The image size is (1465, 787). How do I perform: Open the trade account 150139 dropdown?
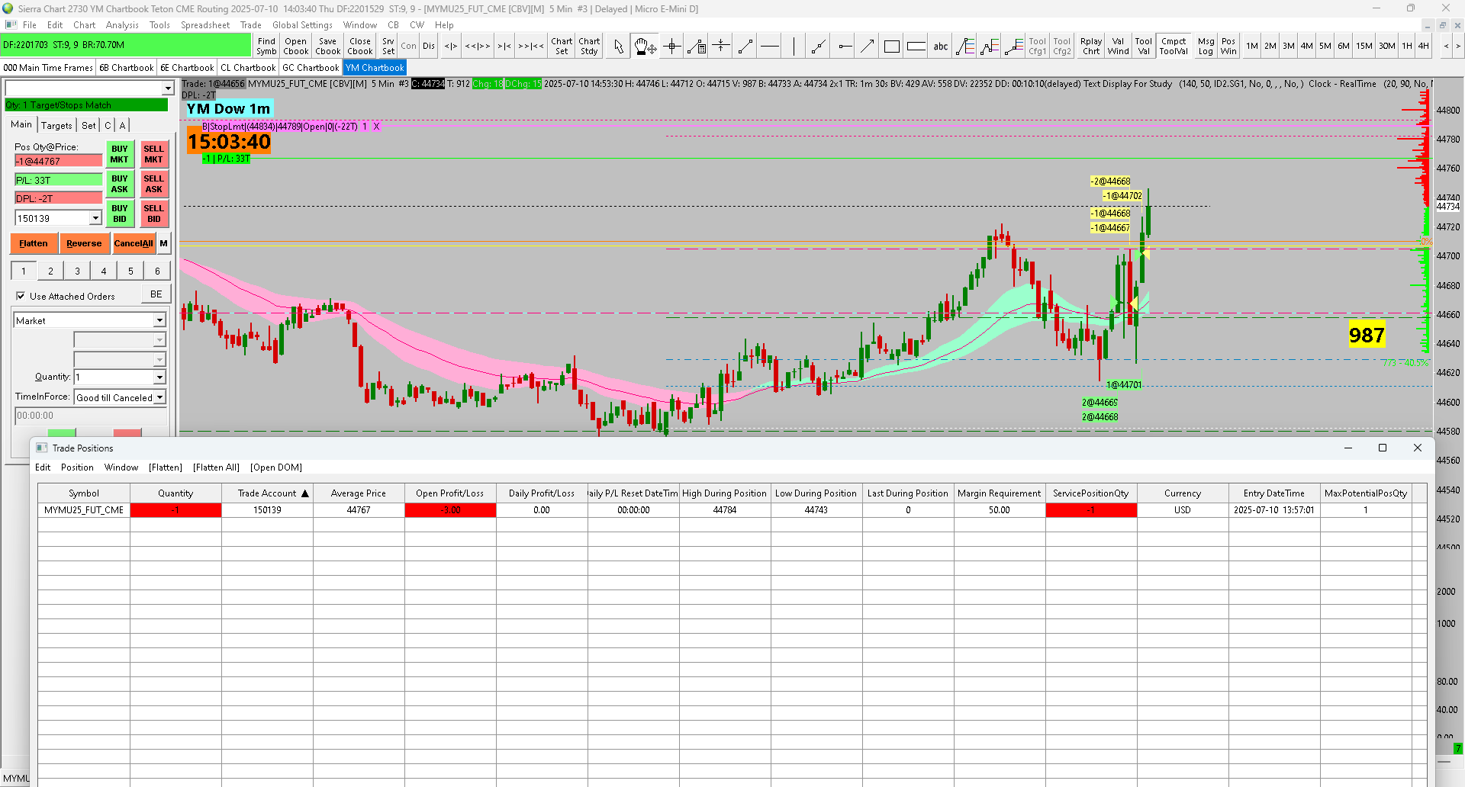pos(95,218)
